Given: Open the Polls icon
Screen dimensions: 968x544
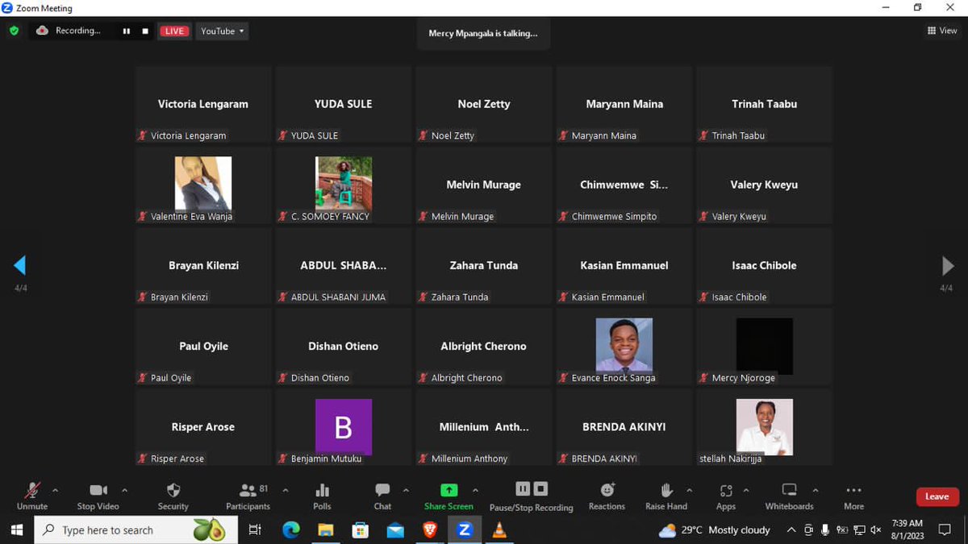Looking at the screenshot, I should point(322,496).
